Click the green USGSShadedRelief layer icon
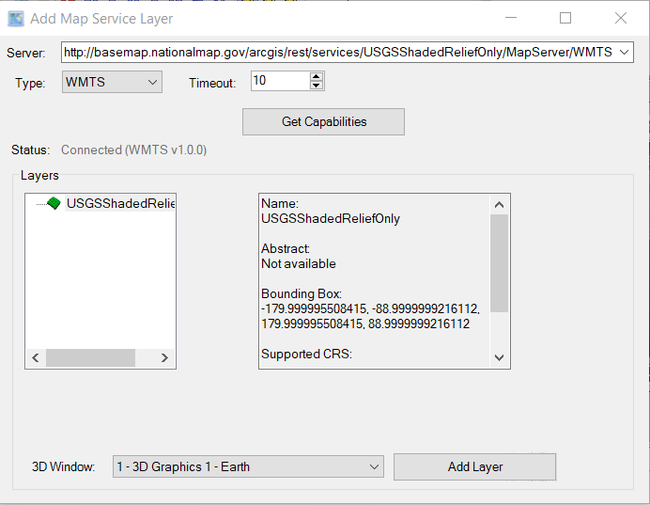The height and width of the screenshot is (505, 650). point(54,203)
